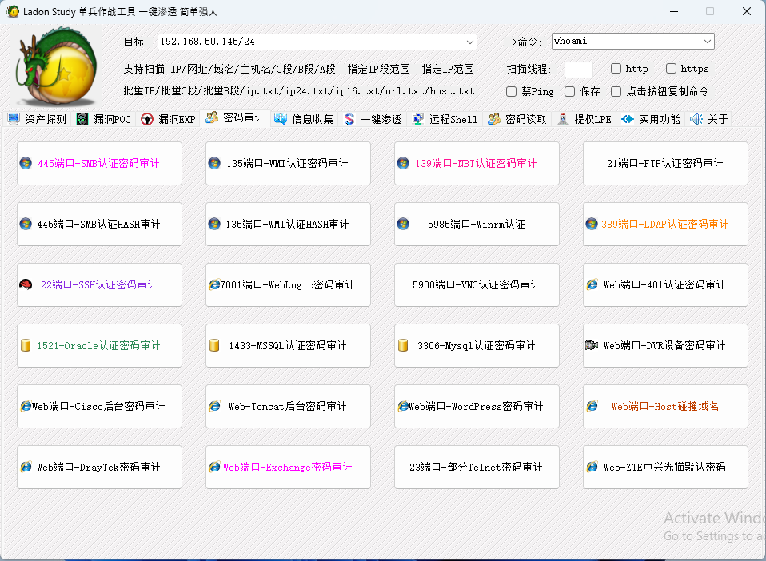
Task: Click the IE icon on Web-Tomcat后台密码审计
Action: point(214,406)
